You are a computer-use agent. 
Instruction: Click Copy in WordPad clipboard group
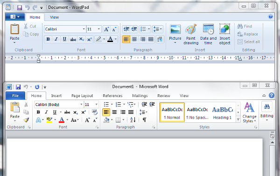(x=31, y=34)
